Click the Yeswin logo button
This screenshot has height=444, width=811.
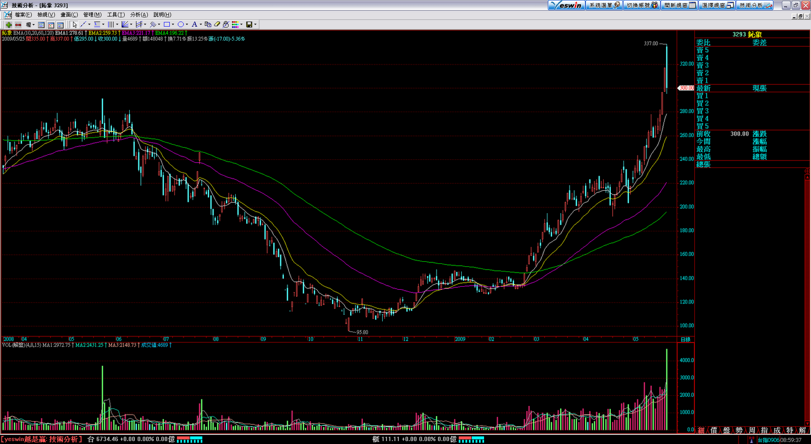coord(566,5)
